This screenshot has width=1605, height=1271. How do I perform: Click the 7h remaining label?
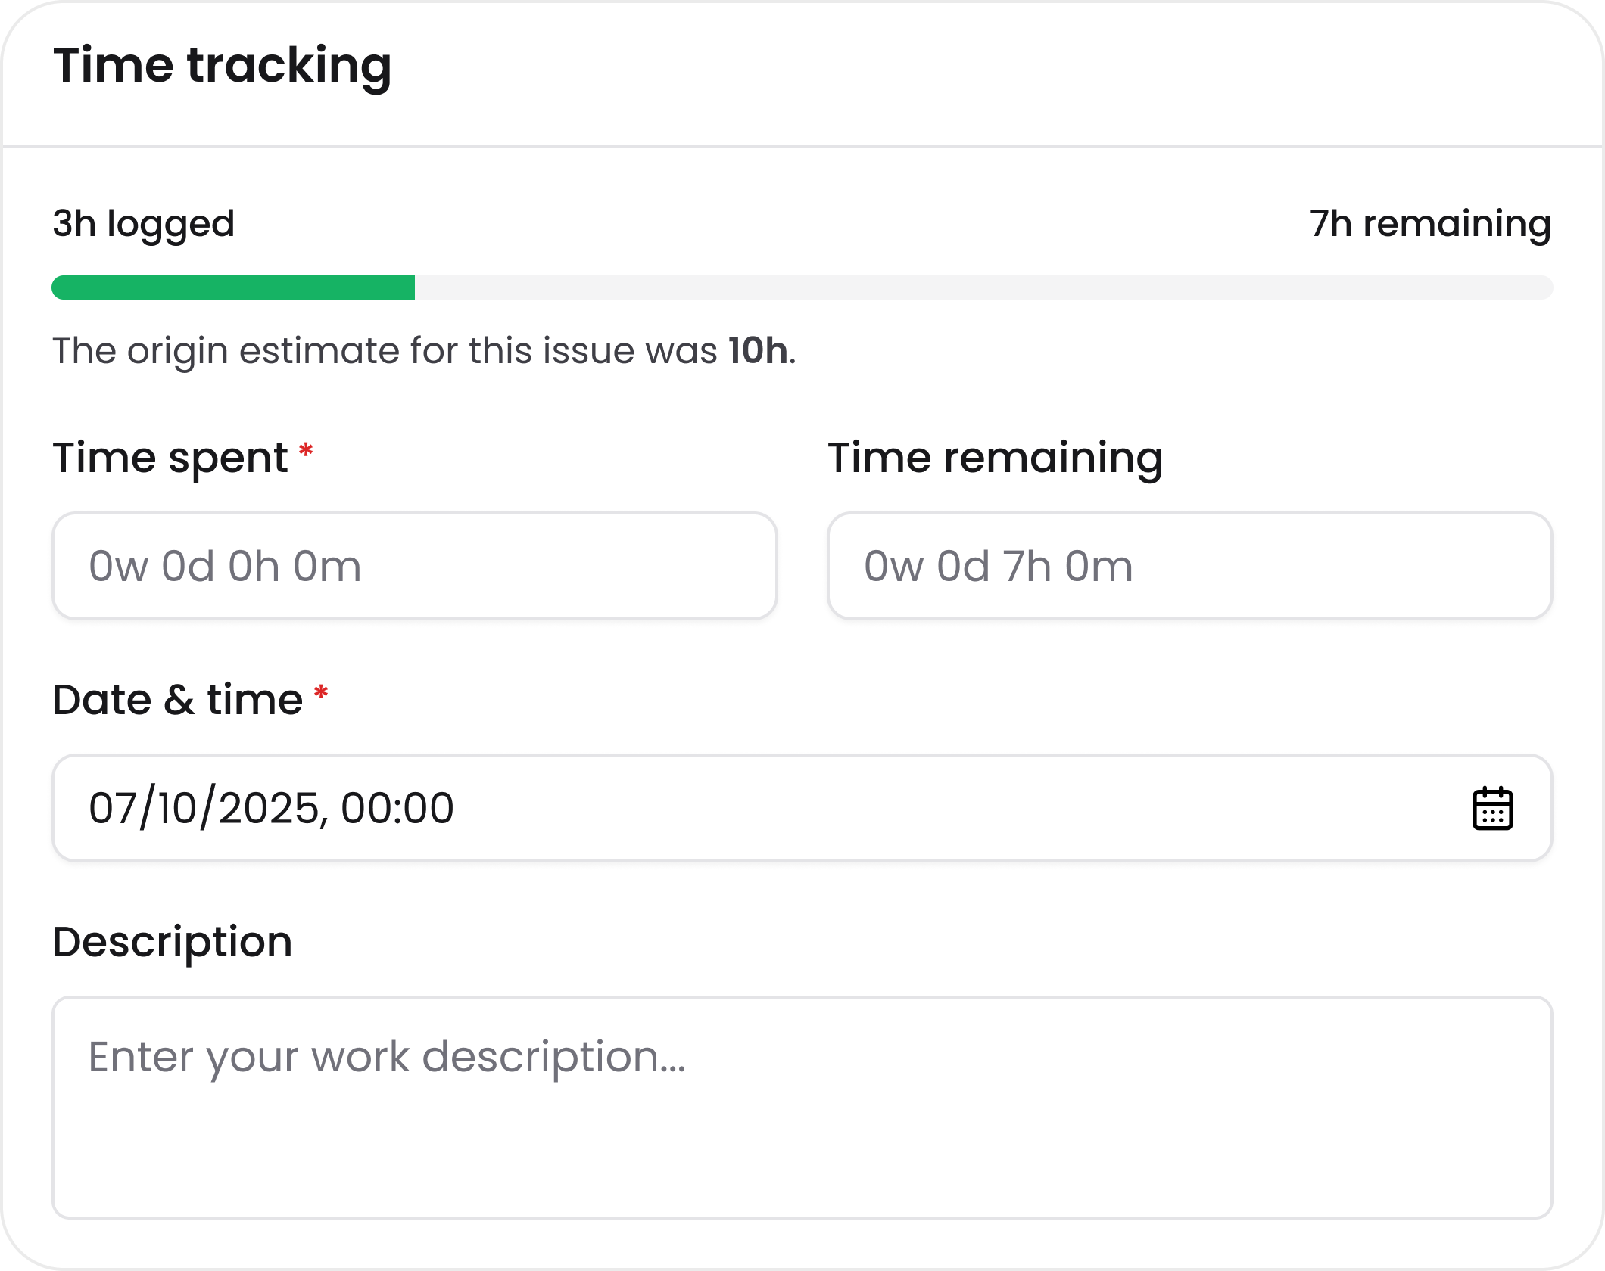1429,222
